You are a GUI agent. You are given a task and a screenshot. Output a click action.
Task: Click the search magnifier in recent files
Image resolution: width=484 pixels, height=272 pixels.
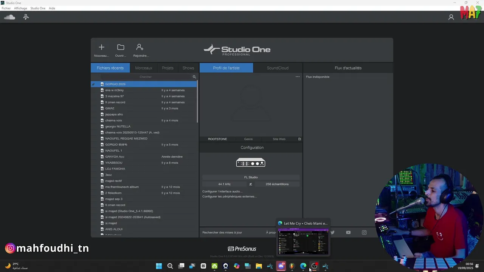(194, 77)
